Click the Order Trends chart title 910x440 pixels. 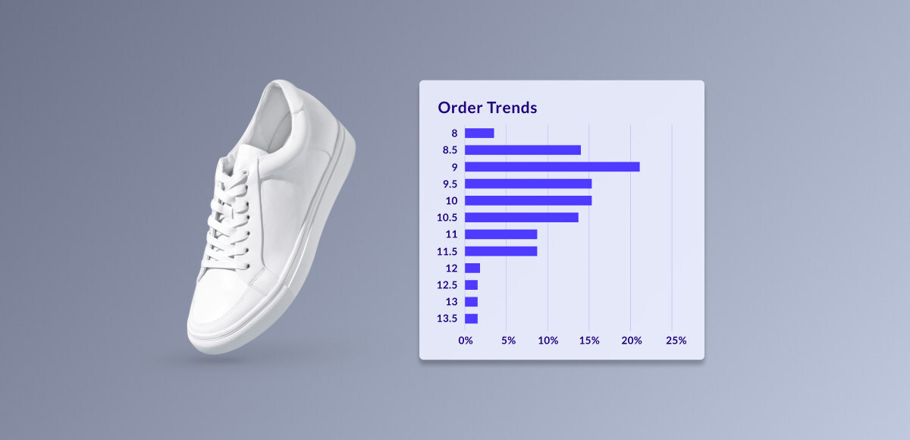pos(487,108)
